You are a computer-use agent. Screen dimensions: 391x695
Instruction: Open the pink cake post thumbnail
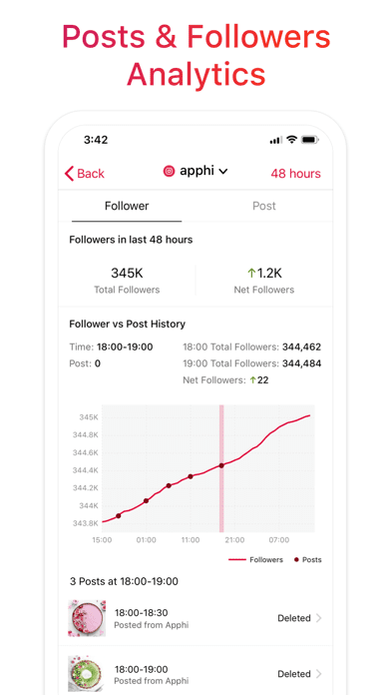coord(87,618)
